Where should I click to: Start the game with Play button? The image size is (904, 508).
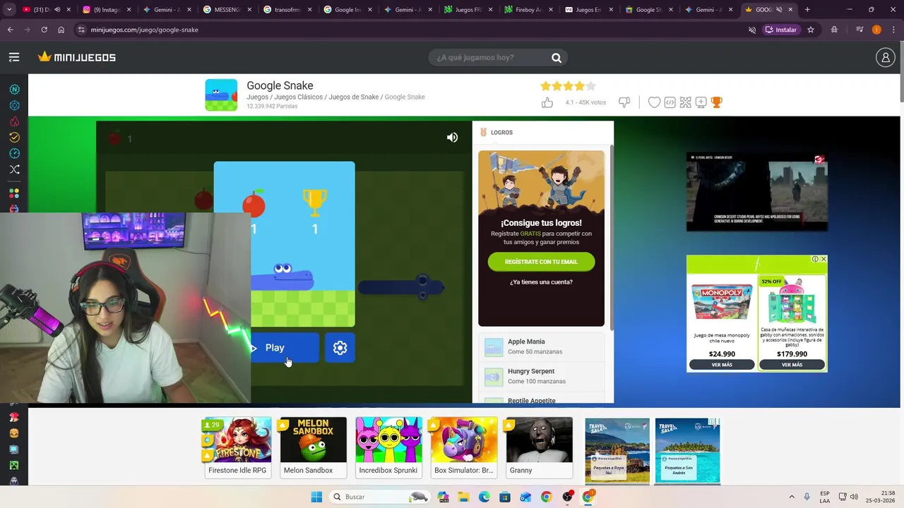click(x=285, y=348)
